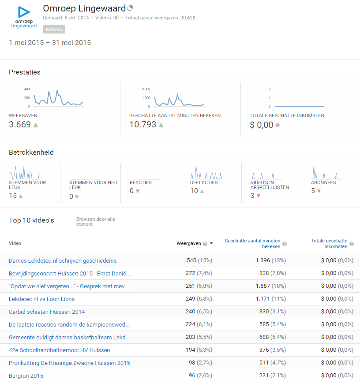Click the Abonnees sparkline chart
Image resolution: width=360 pixels, height=383 pixels.
[x=327, y=172]
